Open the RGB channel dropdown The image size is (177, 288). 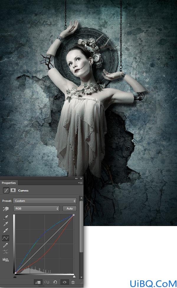pos(36,209)
